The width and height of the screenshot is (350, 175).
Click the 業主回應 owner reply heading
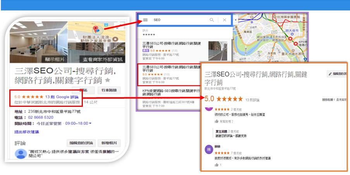(x=221, y=132)
